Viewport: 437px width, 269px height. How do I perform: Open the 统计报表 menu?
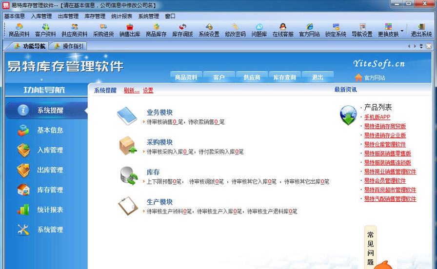121,16
